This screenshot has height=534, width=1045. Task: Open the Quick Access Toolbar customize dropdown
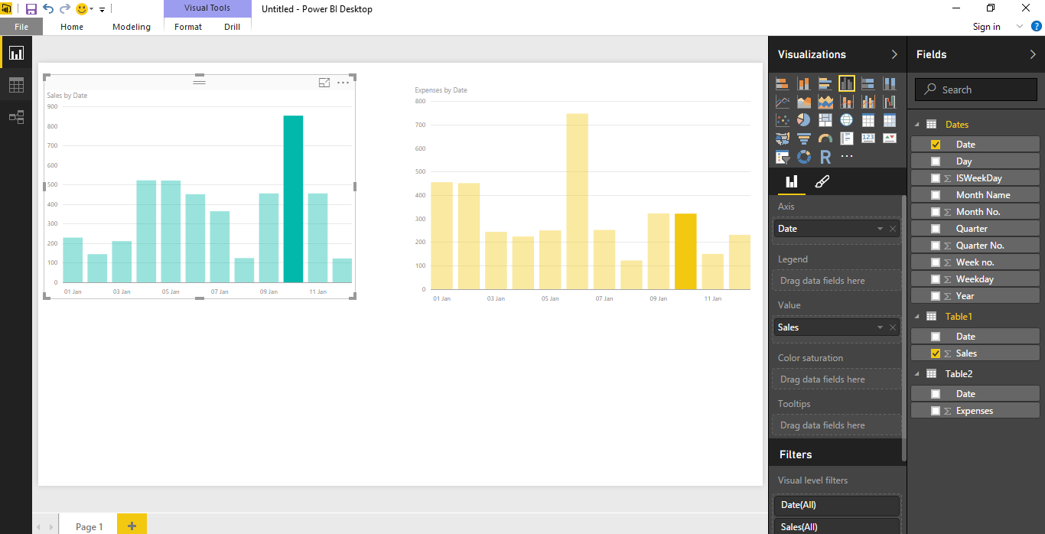(x=102, y=9)
